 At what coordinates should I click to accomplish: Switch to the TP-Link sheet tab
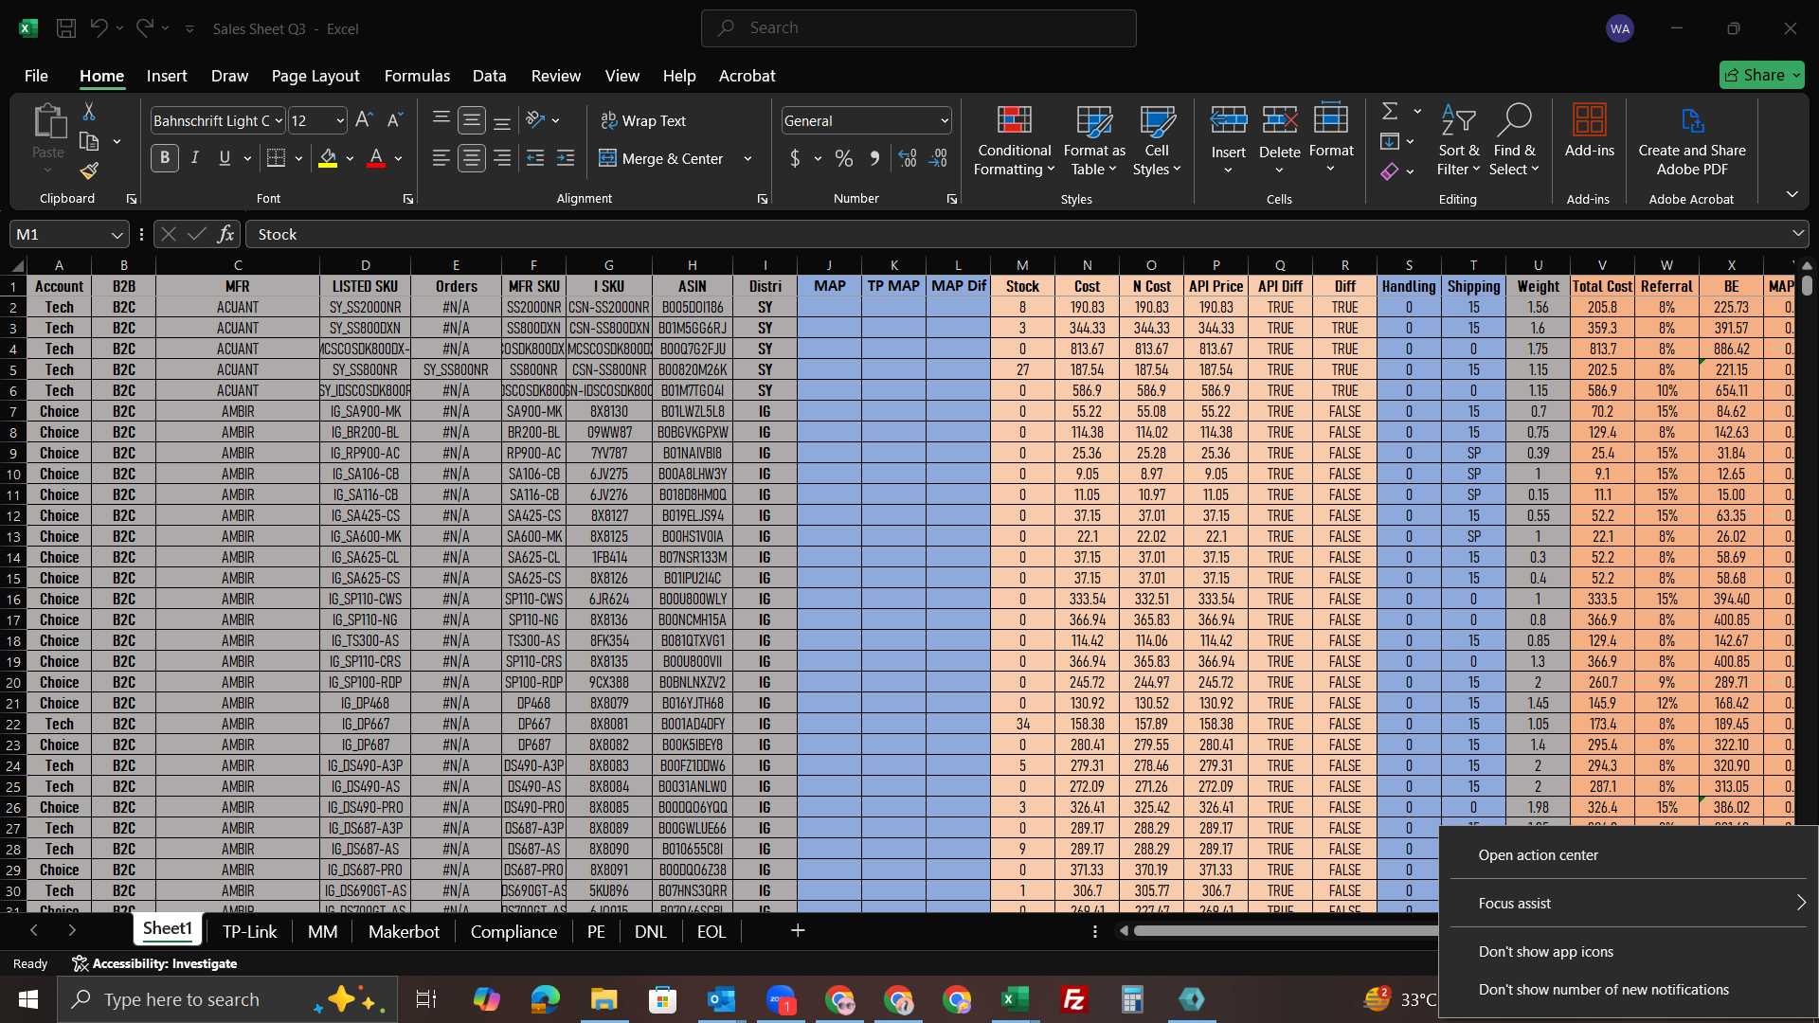click(249, 931)
